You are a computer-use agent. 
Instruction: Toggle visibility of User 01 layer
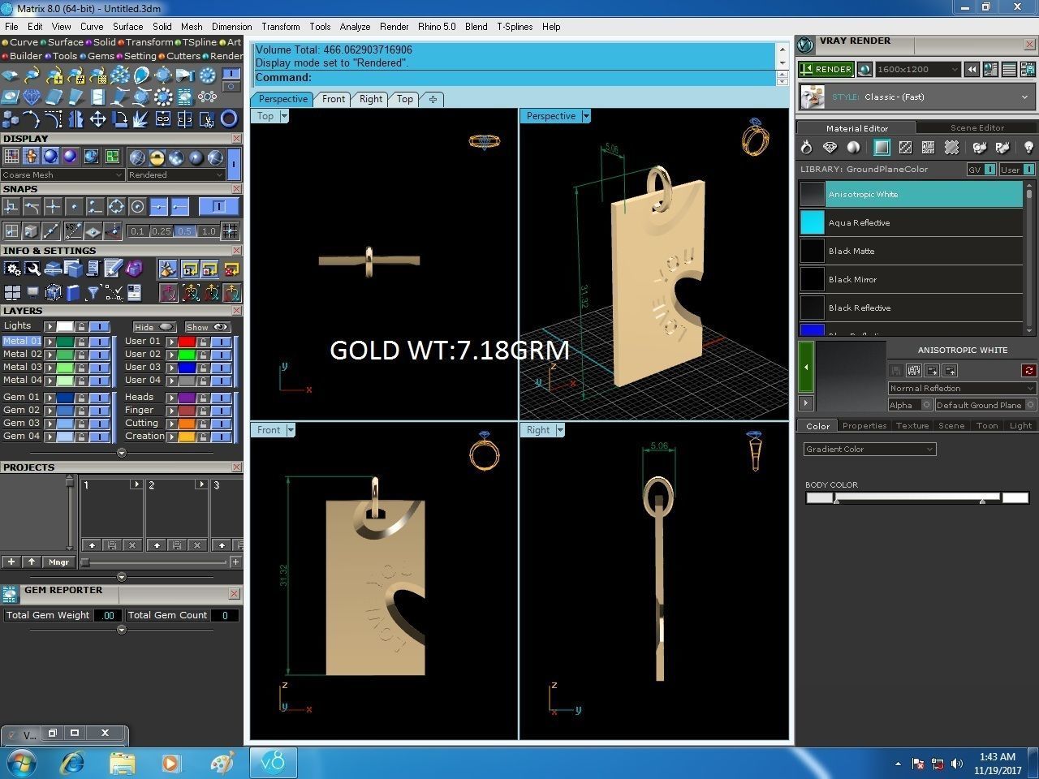[221, 342]
